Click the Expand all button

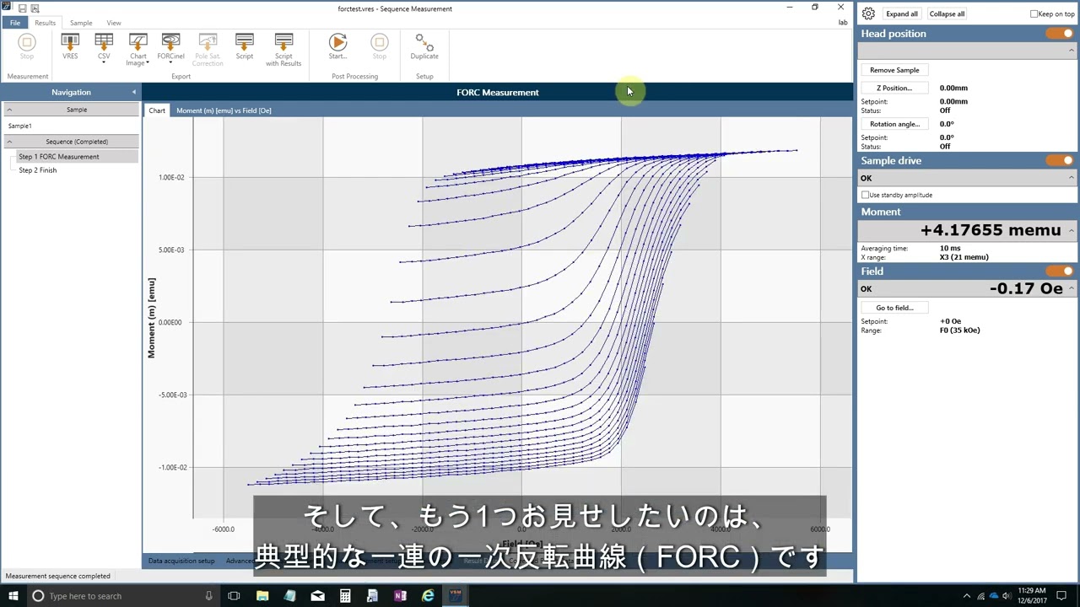pyautogui.click(x=902, y=14)
